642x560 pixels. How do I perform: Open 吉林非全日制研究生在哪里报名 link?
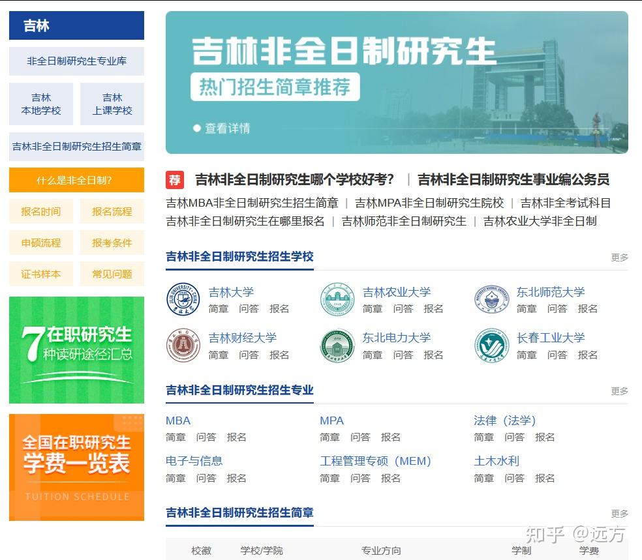pyautogui.click(x=245, y=221)
